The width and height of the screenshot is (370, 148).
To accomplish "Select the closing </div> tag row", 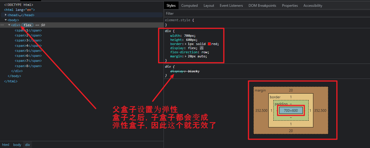I will [17, 71].
